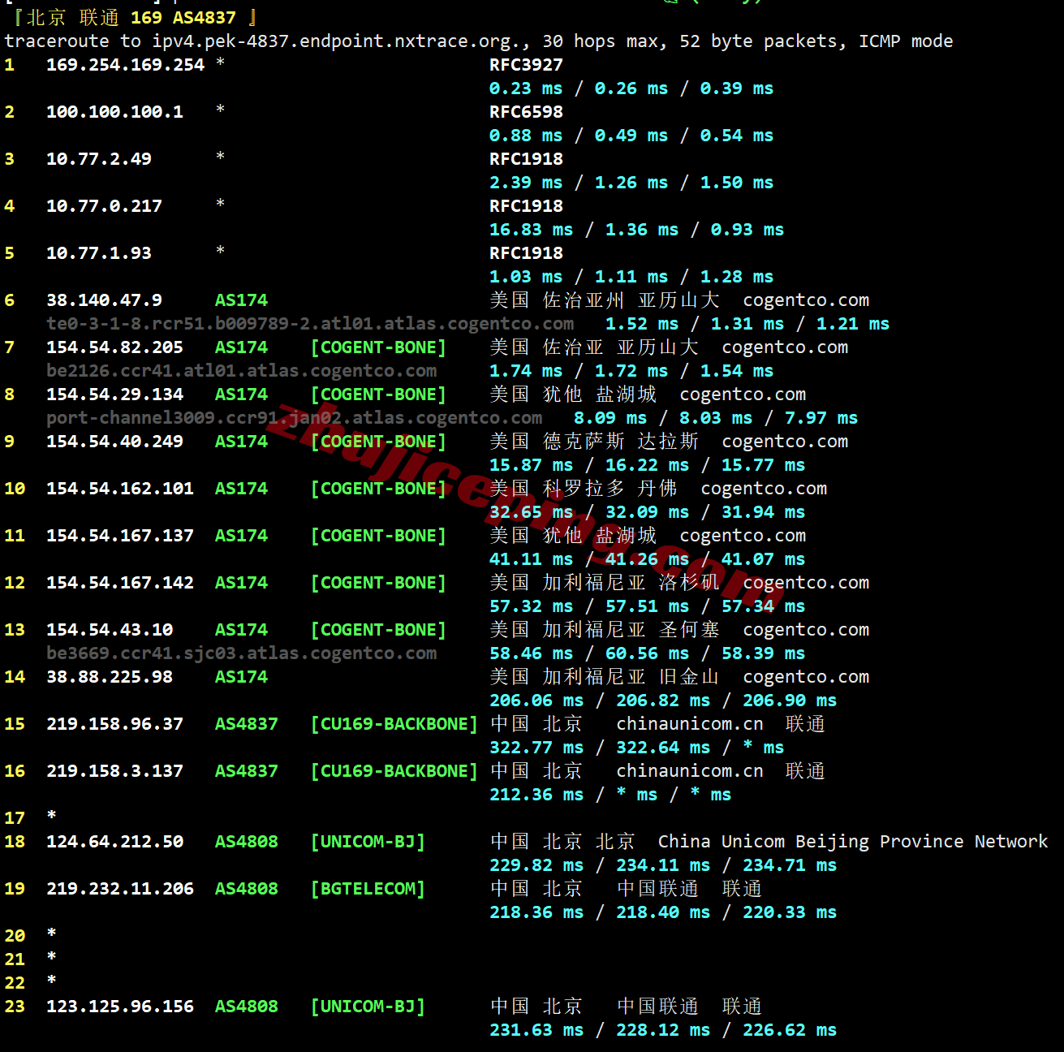The image size is (1064, 1052).
Task: Click the final hop IP 123.125.96.156
Action: click(120, 1007)
